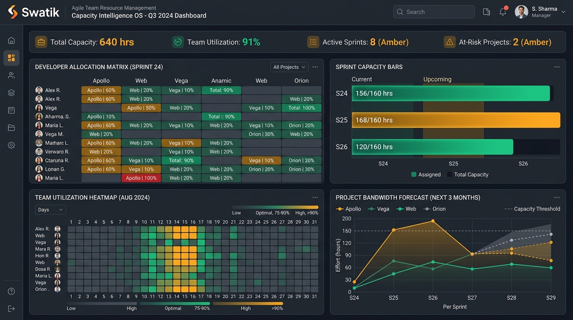Open the Layers sidebar icon

11,93
